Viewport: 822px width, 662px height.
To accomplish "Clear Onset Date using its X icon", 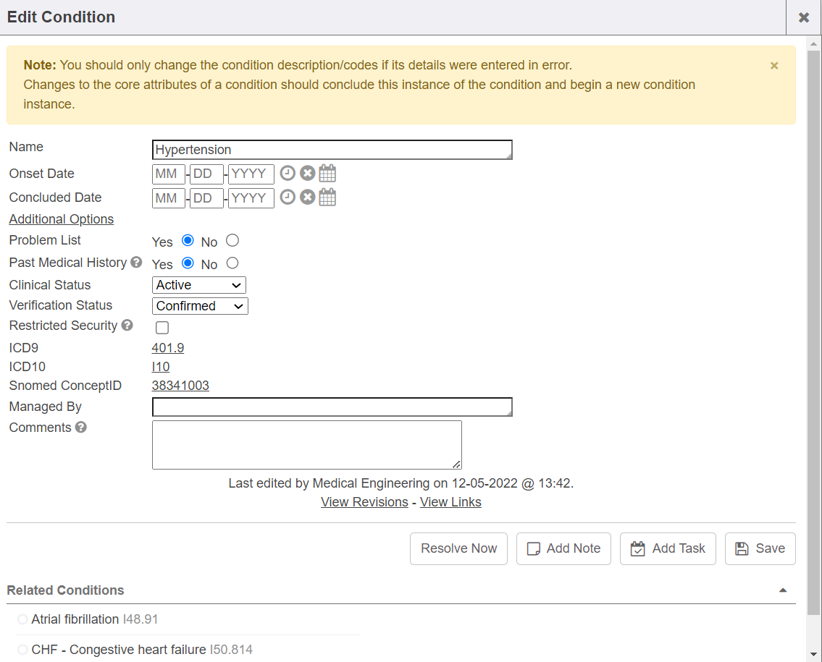I will tap(308, 174).
